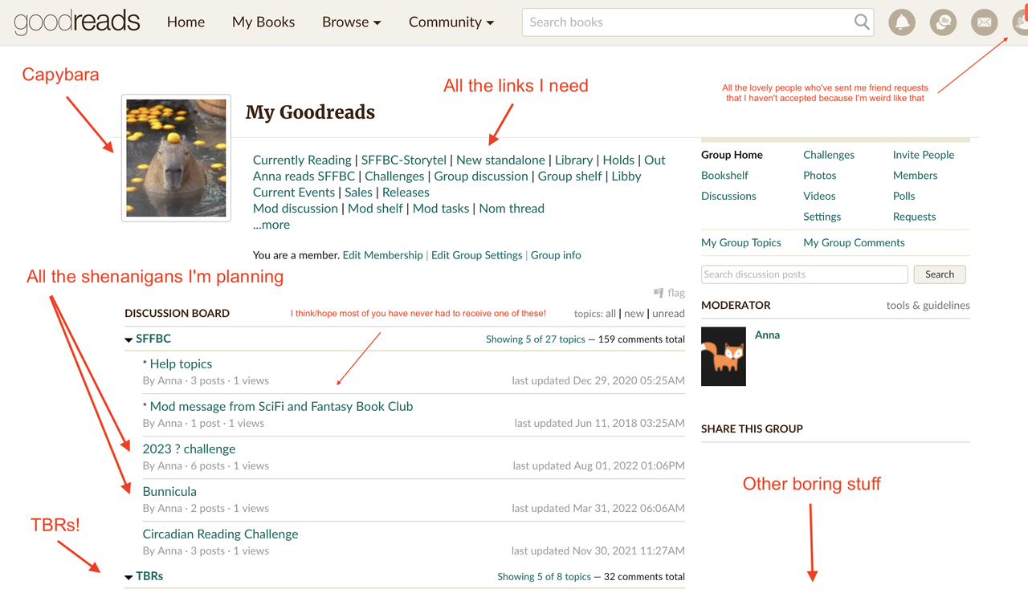Open the profile avatar in header
Viewport: 1028px width, 593px height.
tap(1020, 22)
